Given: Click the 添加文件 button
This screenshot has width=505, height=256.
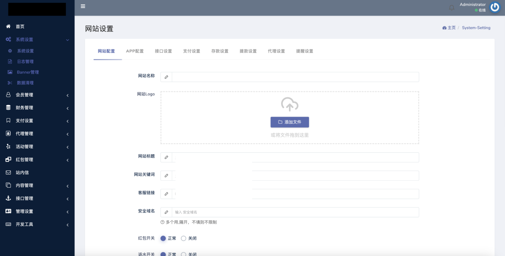Looking at the screenshot, I should (x=290, y=122).
